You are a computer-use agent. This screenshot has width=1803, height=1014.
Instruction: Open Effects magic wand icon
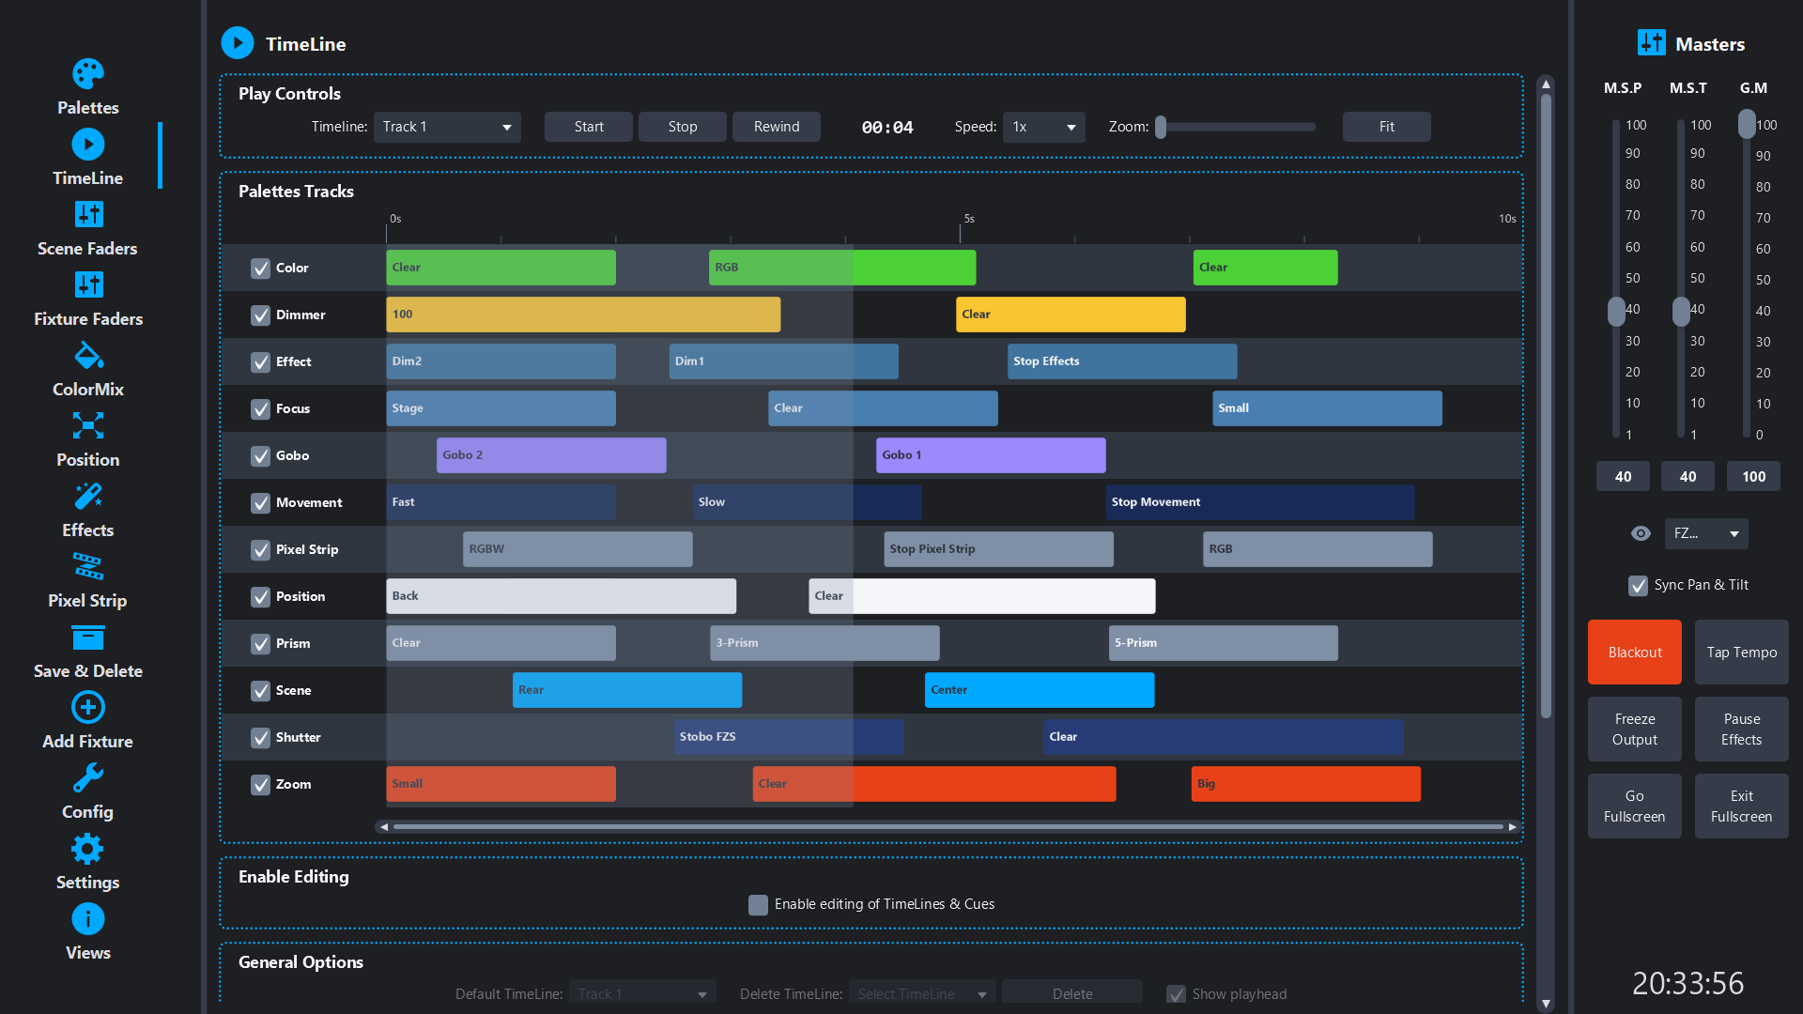click(87, 497)
